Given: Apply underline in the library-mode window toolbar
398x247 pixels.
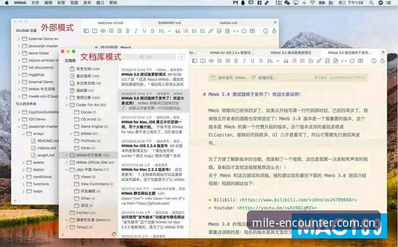Looking at the screenshot, I should point(252,61).
